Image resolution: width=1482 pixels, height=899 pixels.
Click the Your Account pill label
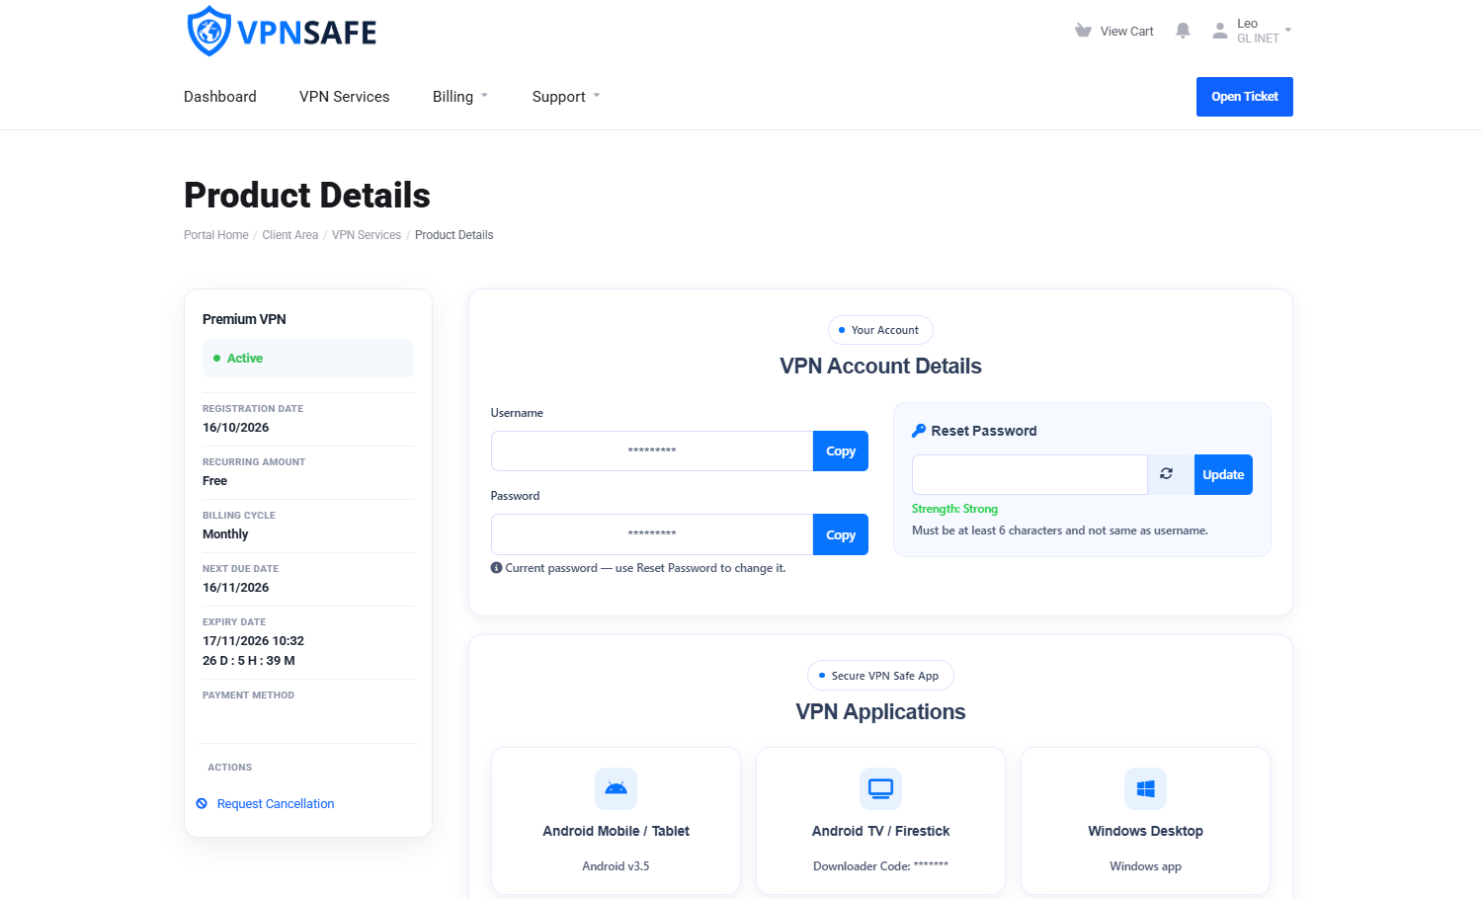pyautogui.click(x=880, y=330)
